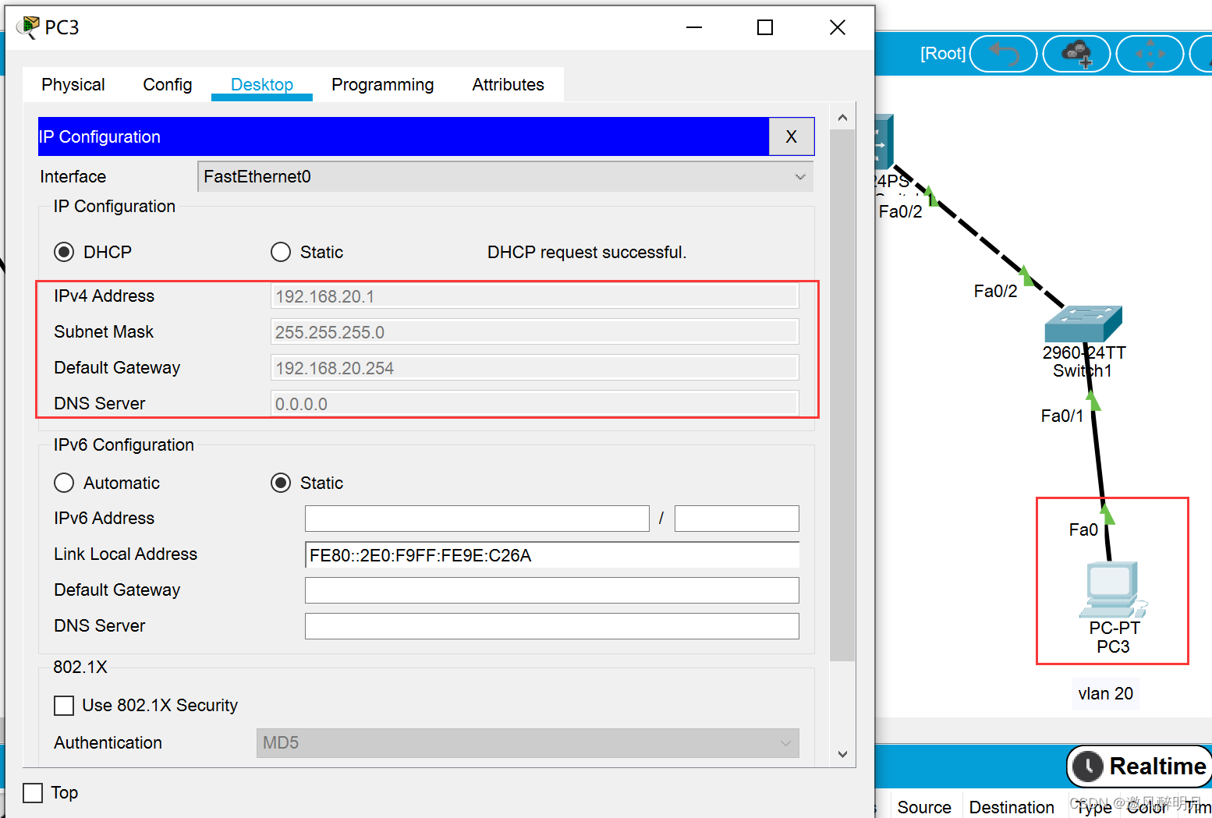The width and height of the screenshot is (1212, 818).
Task: Open the Attributes tab
Action: (x=509, y=84)
